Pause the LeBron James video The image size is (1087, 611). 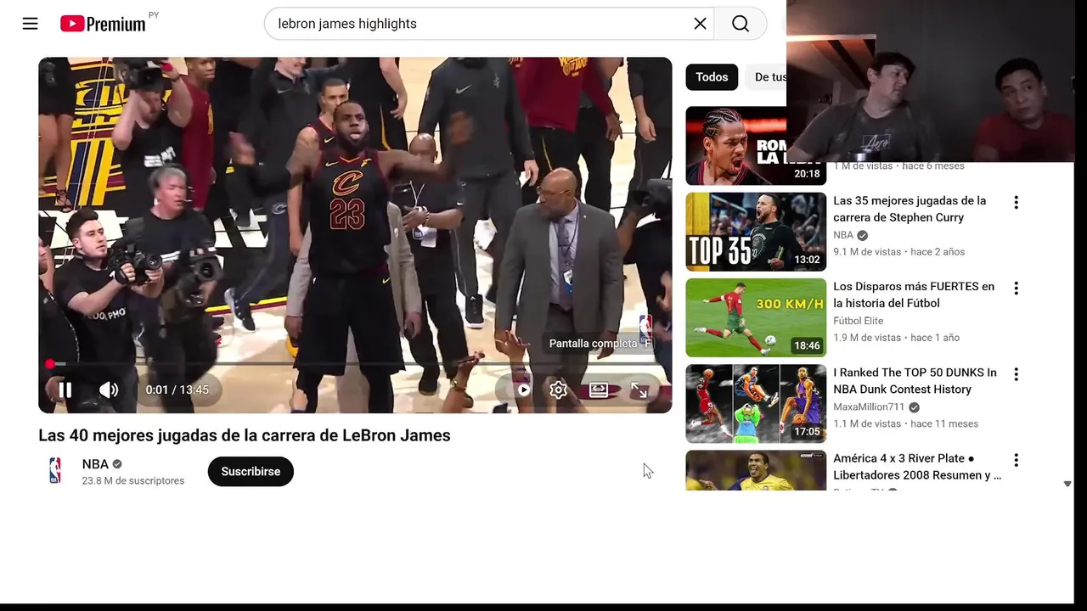65,390
